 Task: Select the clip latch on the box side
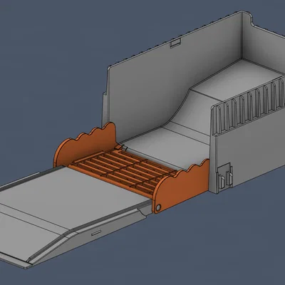(x=224, y=177)
